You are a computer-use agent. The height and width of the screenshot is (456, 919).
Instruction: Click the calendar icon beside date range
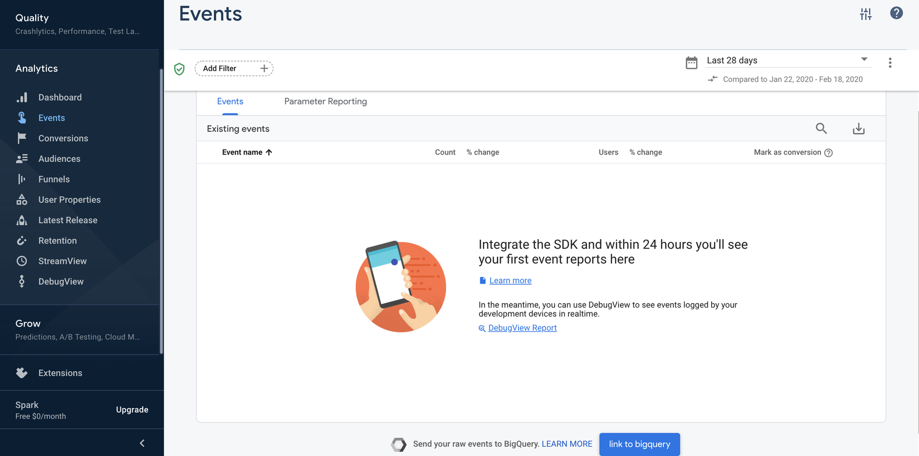tap(691, 62)
